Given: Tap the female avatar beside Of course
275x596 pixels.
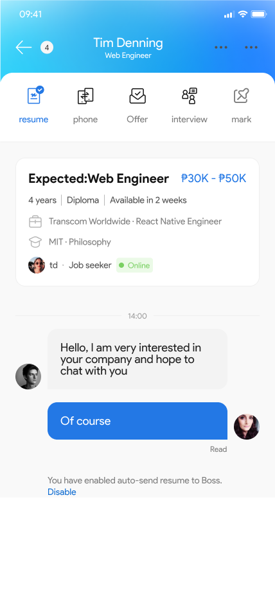Looking at the screenshot, I should click(x=247, y=427).
